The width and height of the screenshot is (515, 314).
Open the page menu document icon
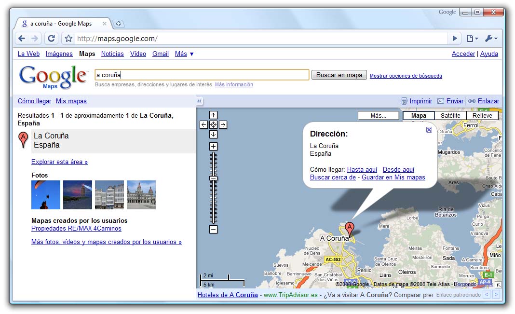point(472,39)
